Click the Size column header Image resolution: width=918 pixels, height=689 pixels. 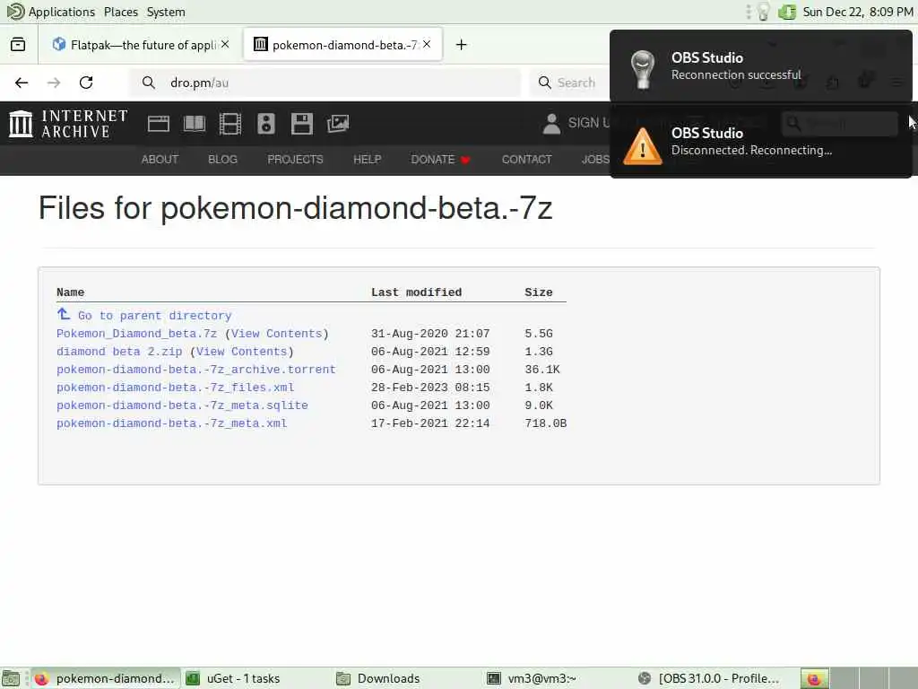pyautogui.click(x=539, y=292)
